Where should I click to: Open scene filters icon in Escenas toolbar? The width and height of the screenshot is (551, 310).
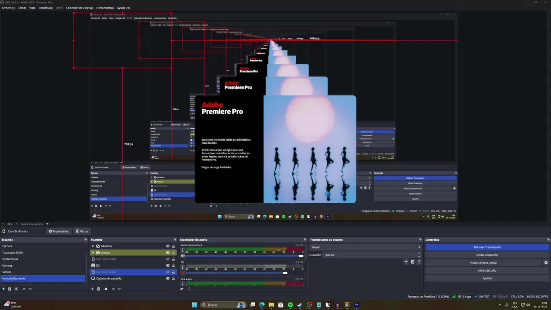(17, 289)
